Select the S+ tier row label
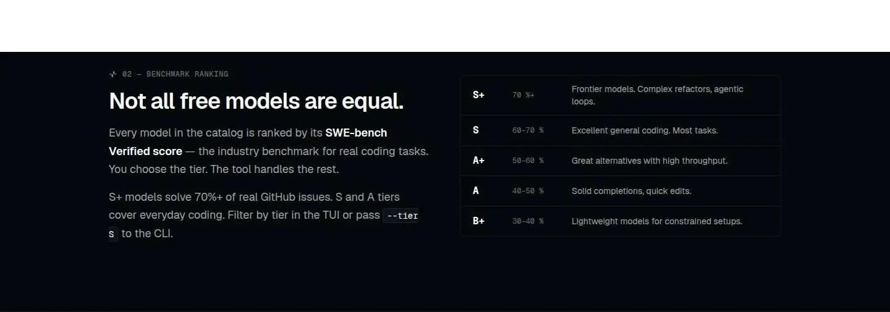This screenshot has width=890, height=312. pyautogui.click(x=478, y=95)
